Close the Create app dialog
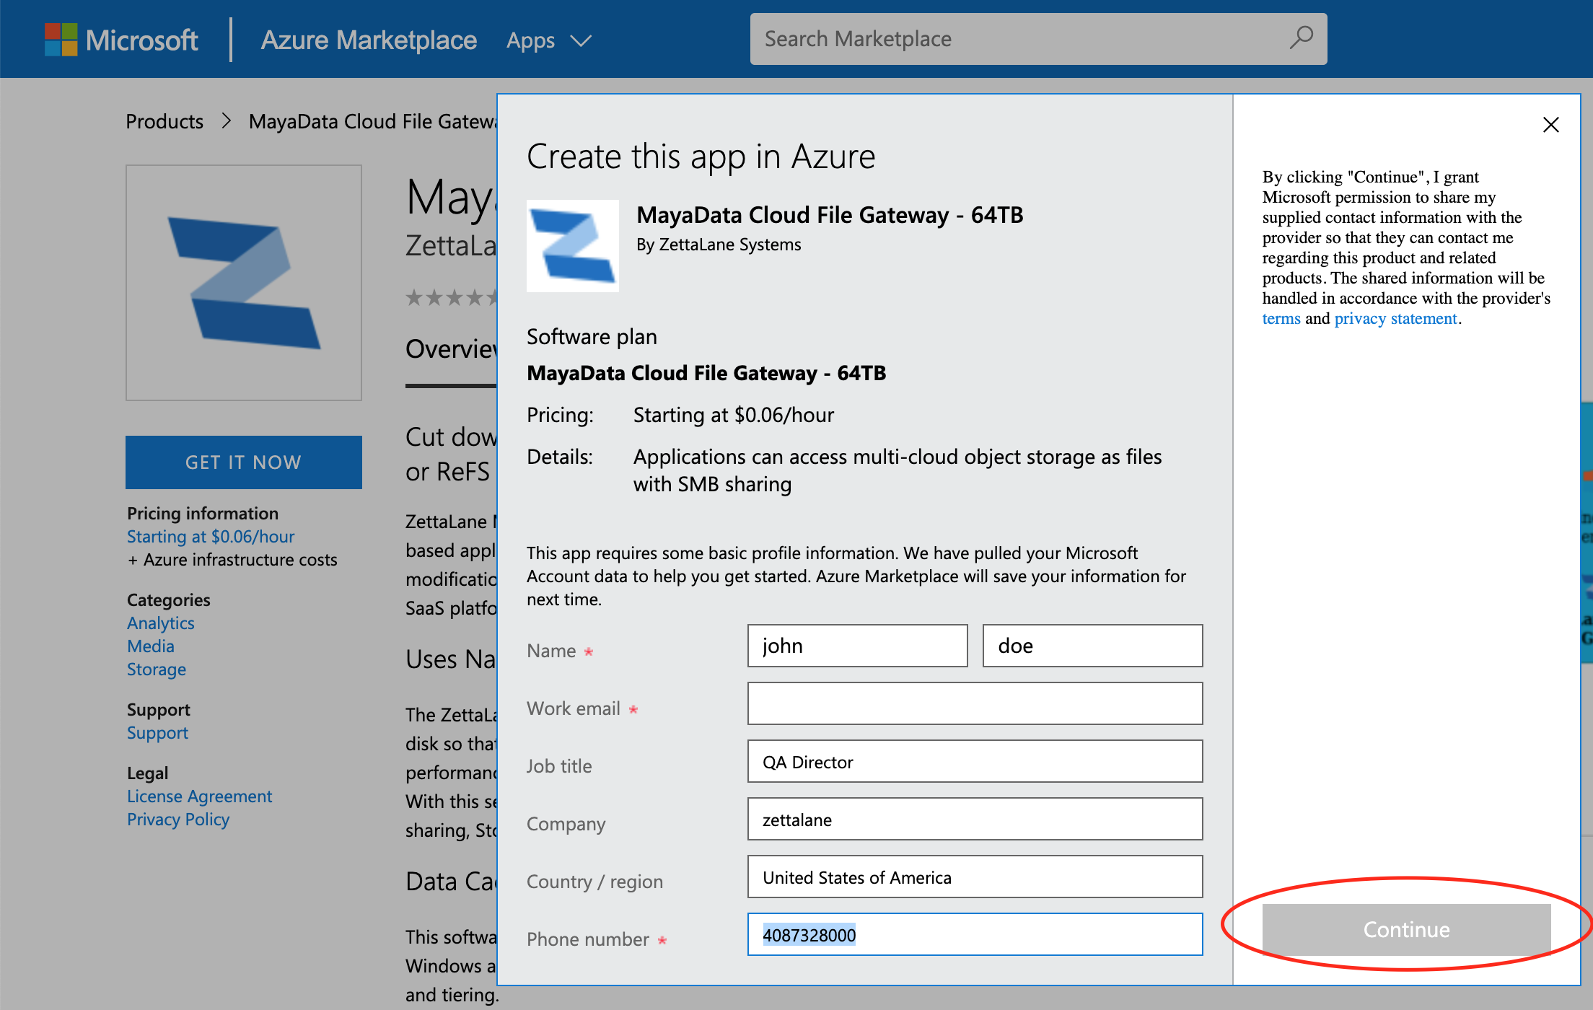The height and width of the screenshot is (1010, 1593). pyautogui.click(x=1550, y=125)
